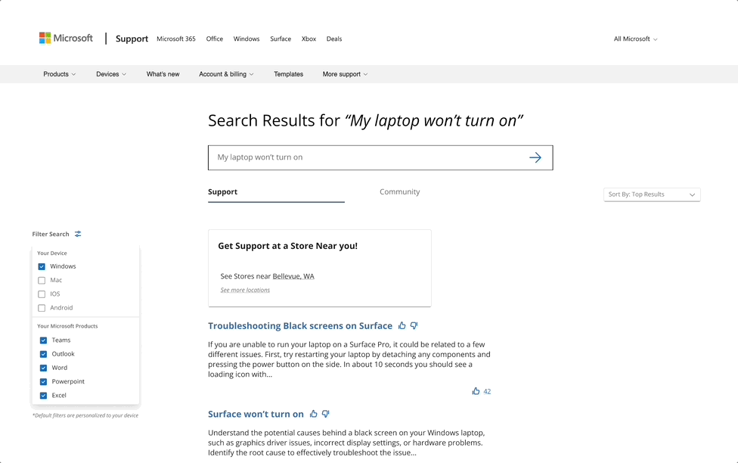This screenshot has height=463, width=738.
Task: Click the 42 helpful votes icon
Action: point(476,391)
